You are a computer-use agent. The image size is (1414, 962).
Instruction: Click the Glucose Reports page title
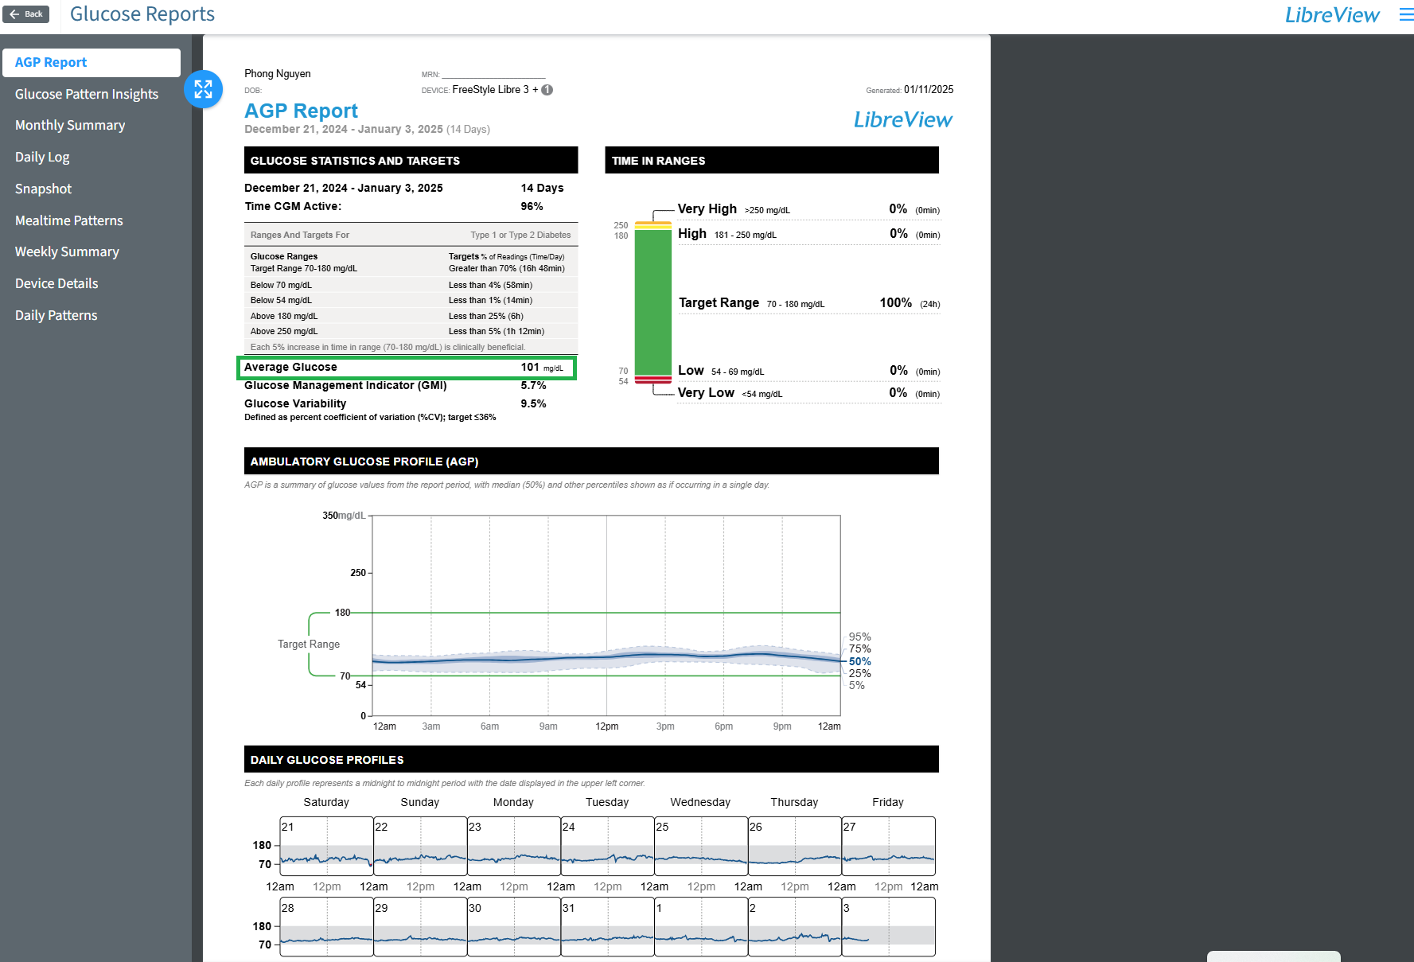point(142,14)
